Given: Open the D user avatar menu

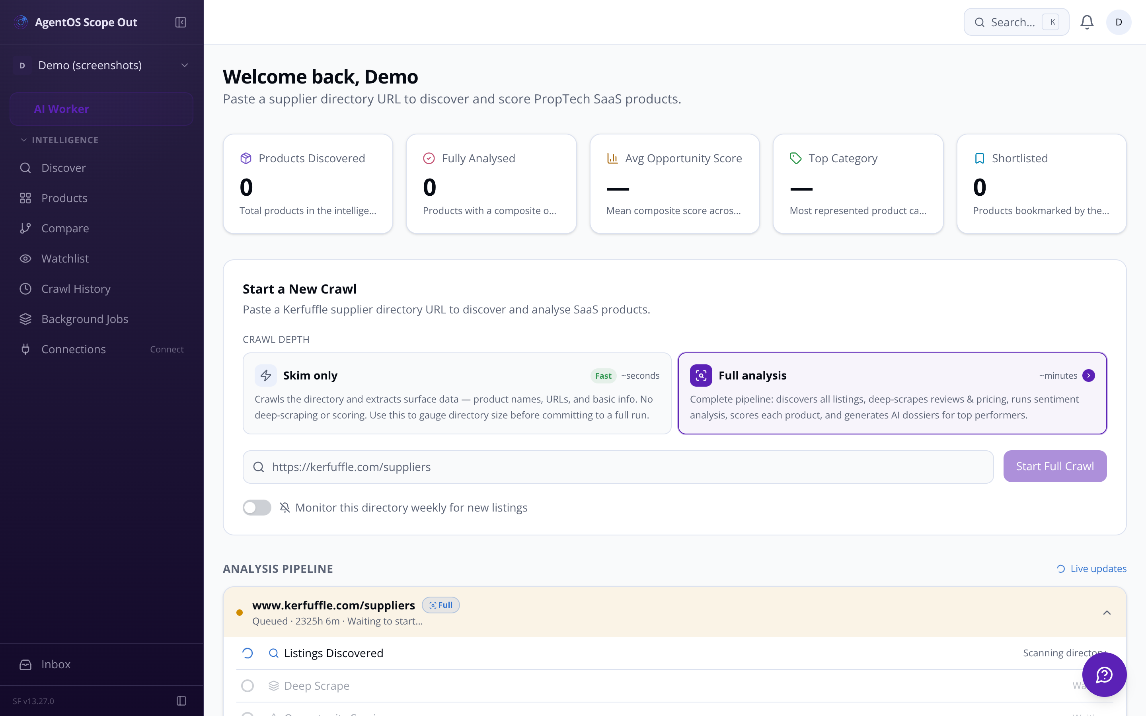Looking at the screenshot, I should click(x=1119, y=22).
